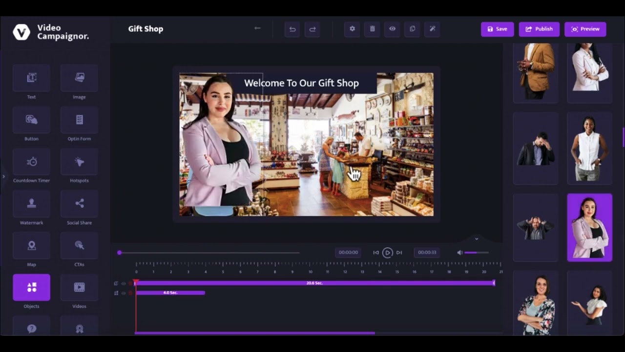Select woman image on the canvas
The height and width of the screenshot is (352, 625).
222,141
